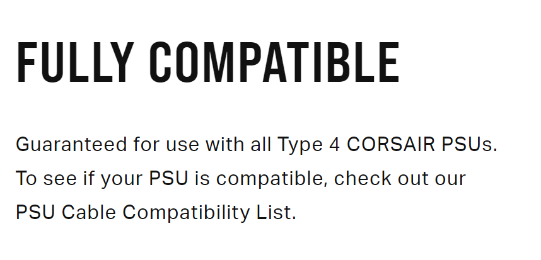Click the word is before compatible
This screenshot has width=541, height=260.
202,178
